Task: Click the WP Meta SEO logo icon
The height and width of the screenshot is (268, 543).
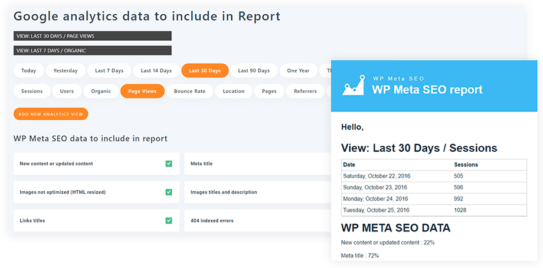Action: (x=354, y=86)
